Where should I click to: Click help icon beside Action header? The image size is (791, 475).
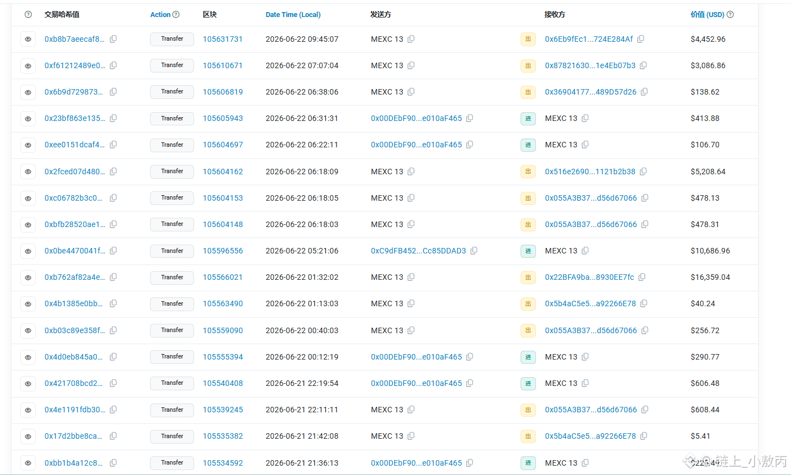point(176,14)
